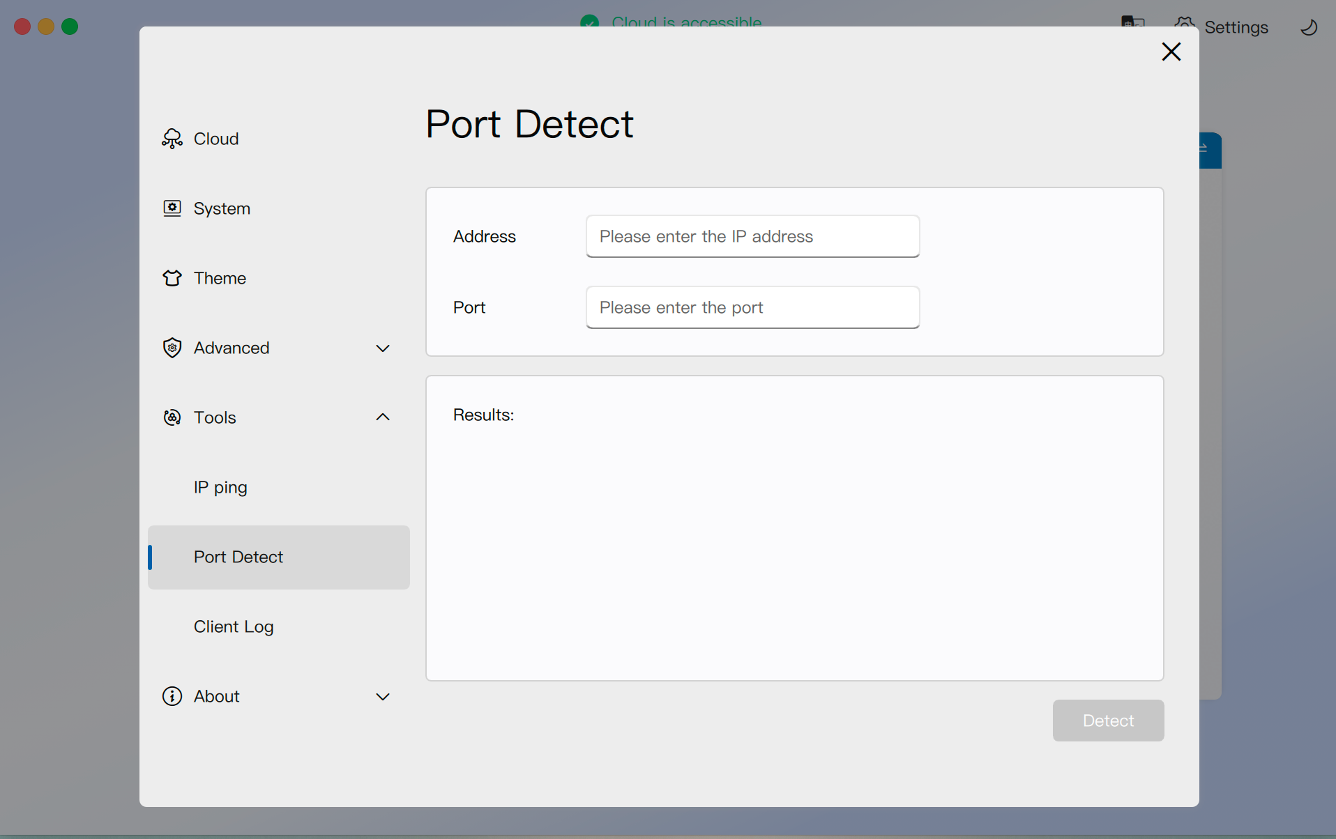
Task: Select the Port Detect menu item
Action: pos(238,557)
